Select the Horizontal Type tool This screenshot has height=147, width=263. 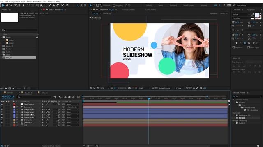coord(45,5)
